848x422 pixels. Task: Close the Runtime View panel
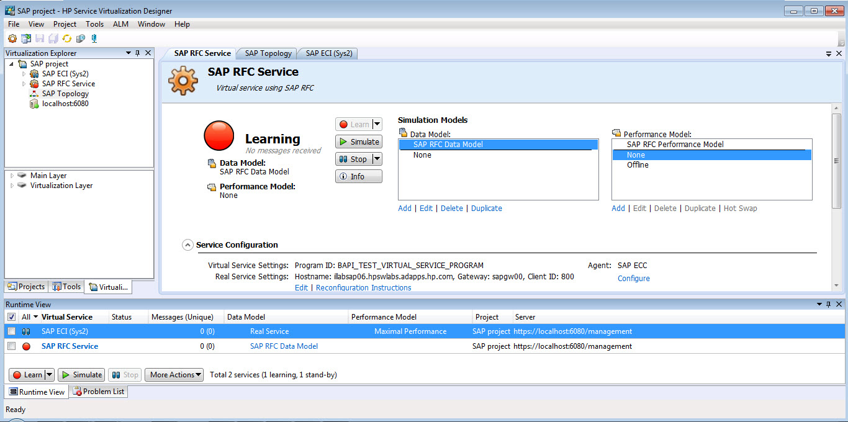point(838,305)
